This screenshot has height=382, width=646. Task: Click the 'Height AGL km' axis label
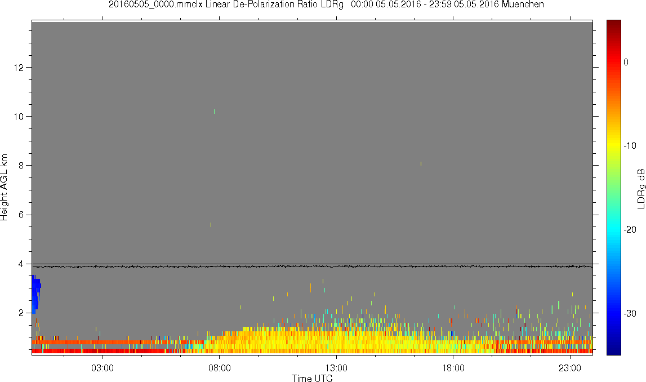tap(4, 188)
